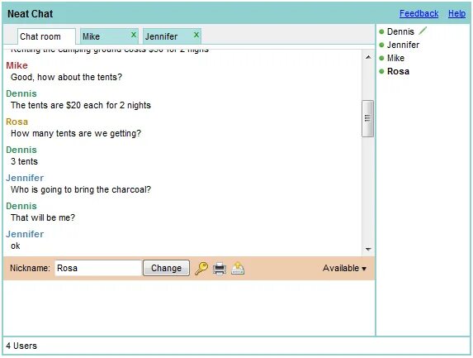Click the key icon to set password
Image resolution: width=473 pixels, height=358 pixels.
[x=201, y=268]
